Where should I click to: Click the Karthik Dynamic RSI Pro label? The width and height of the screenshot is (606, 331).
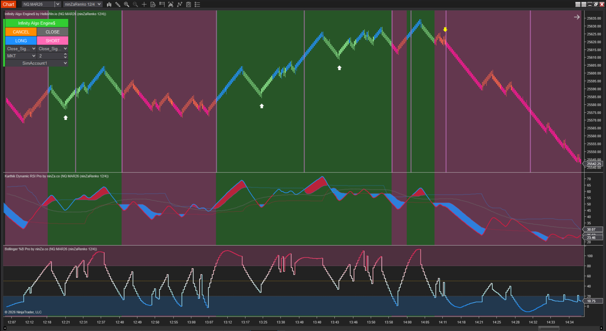57,176
